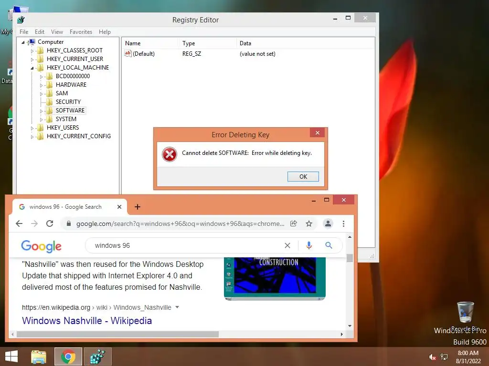The width and height of the screenshot is (489, 366).
Task: Click the red error icon in dialog
Action: click(x=170, y=154)
